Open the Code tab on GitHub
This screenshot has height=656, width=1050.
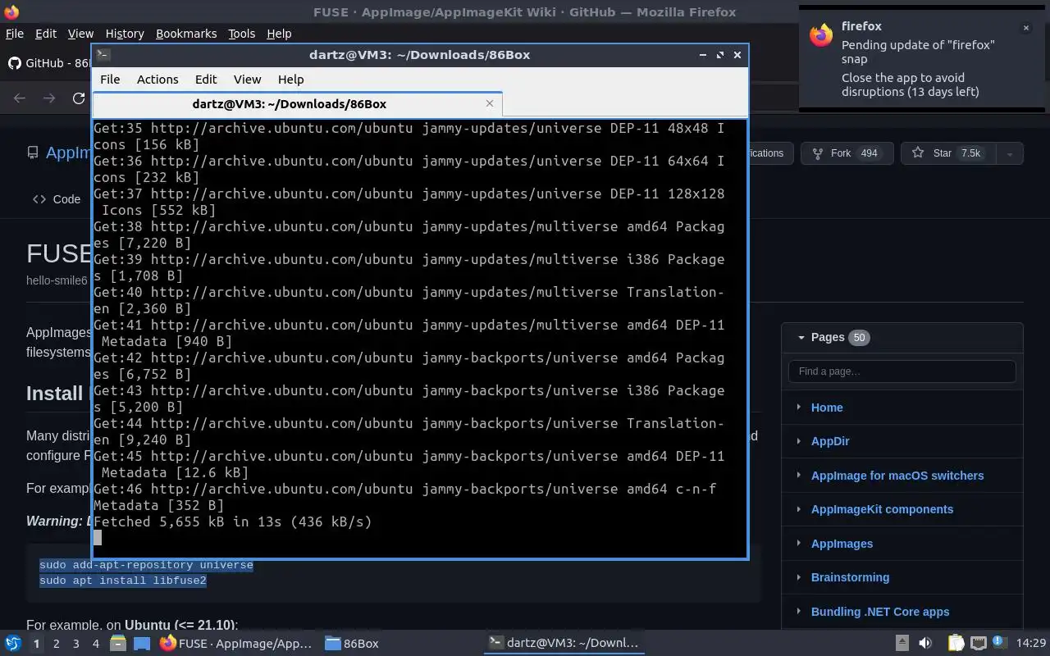tap(57, 199)
